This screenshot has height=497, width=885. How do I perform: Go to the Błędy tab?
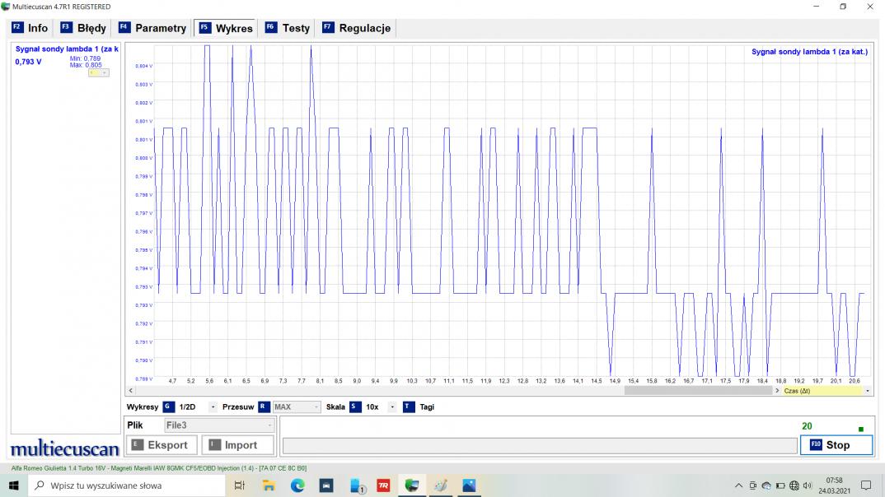83,28
